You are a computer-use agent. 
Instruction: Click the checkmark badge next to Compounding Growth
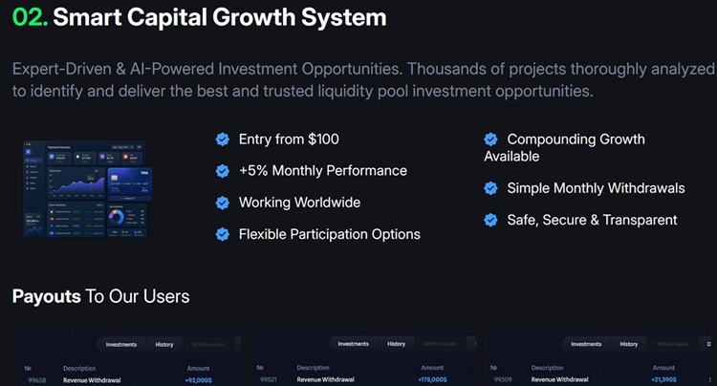click(490, 139)
